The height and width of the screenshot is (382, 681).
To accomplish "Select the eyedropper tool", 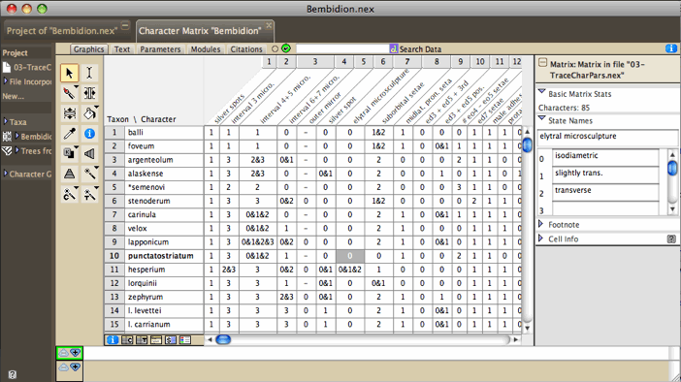I will coord(70,133).
